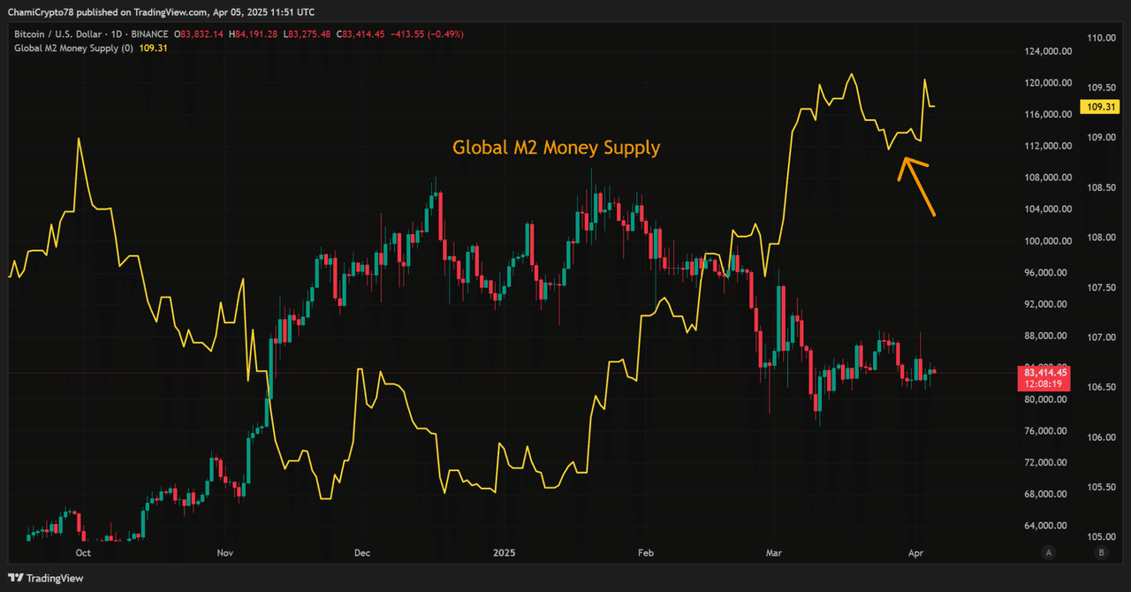Click the BINANCE exchange label in legend
This screenshot has height=592, width=1131.
coord(148,34)
